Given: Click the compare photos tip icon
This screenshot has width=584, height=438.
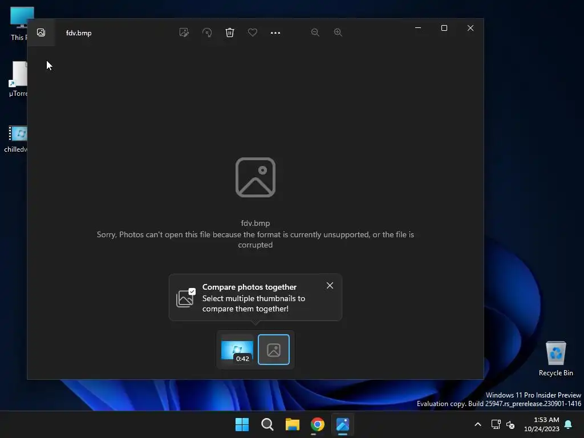Looking at the screenshot, I should 185,297.
